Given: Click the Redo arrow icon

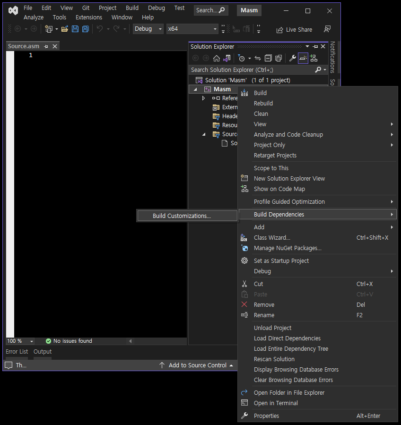Looking at the screenshot, I should (116, 28).
